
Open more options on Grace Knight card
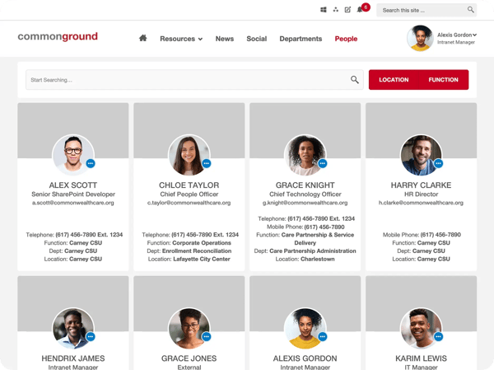pos(322,163)
